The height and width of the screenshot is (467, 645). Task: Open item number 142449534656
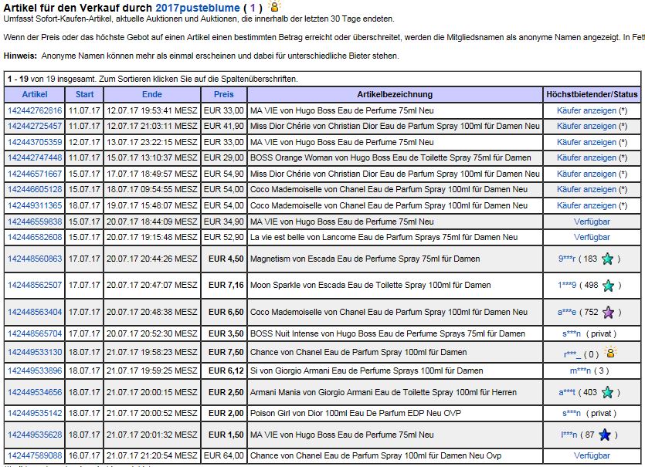pos(35,392)
